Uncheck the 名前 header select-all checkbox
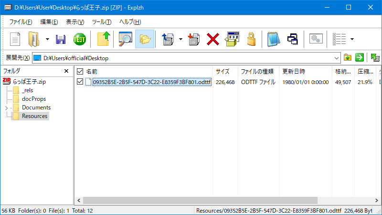The image size is (382, 215). (x=80, y=71)
